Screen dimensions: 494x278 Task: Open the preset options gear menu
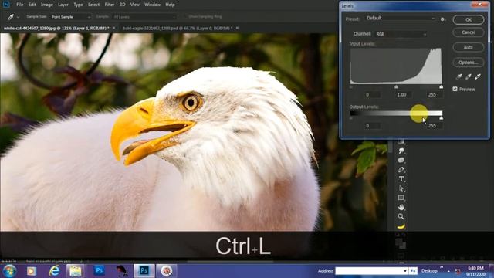click(x=443, y=19)
